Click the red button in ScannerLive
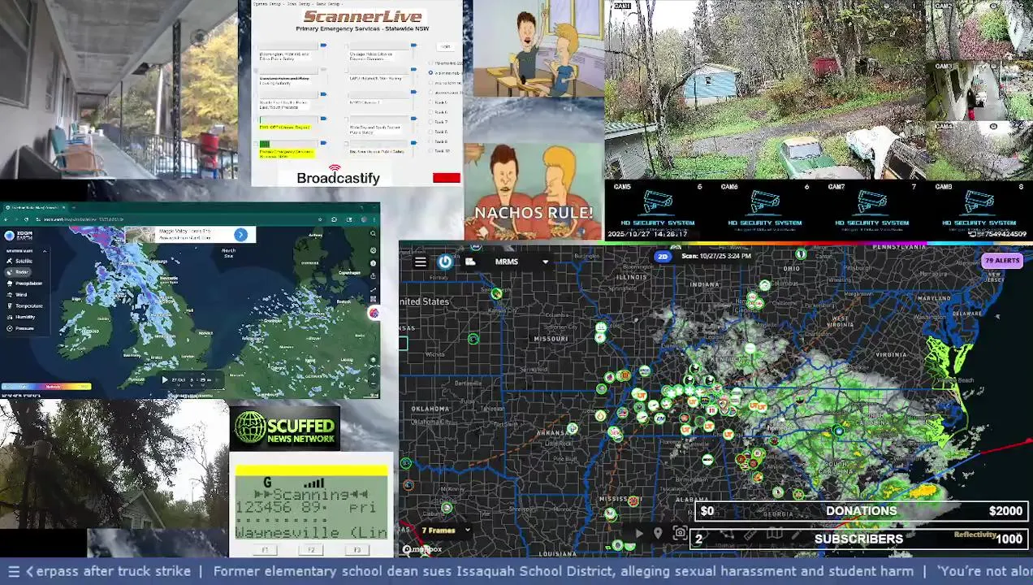 [x=447, y=177]
